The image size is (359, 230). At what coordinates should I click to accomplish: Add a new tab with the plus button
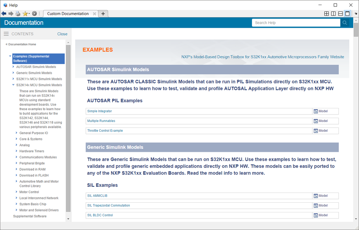click(103, 14)
